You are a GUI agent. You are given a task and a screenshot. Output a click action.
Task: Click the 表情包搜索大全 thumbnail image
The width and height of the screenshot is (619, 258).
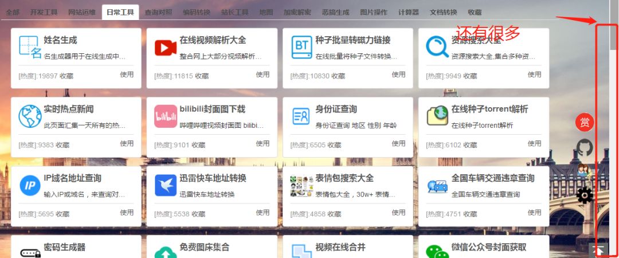(301, 186)
